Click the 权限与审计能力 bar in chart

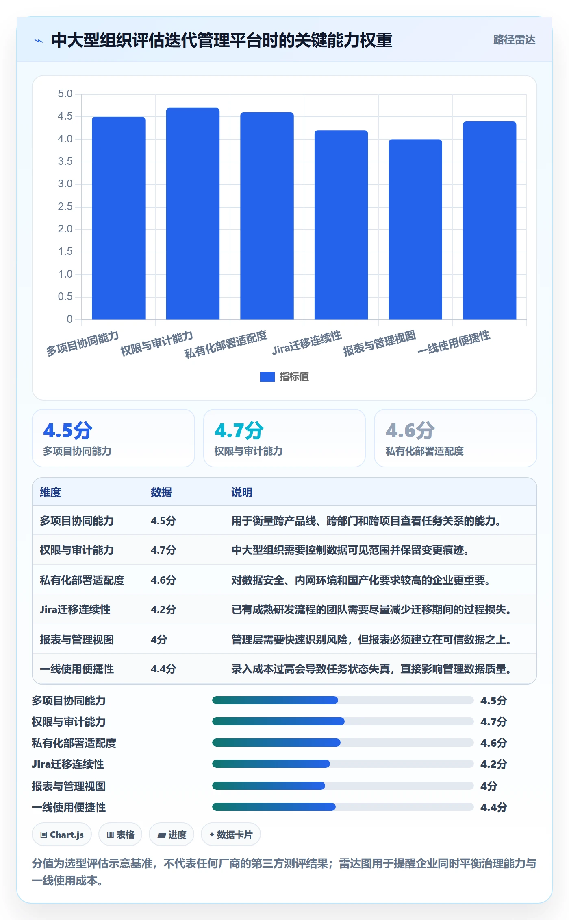193,213
